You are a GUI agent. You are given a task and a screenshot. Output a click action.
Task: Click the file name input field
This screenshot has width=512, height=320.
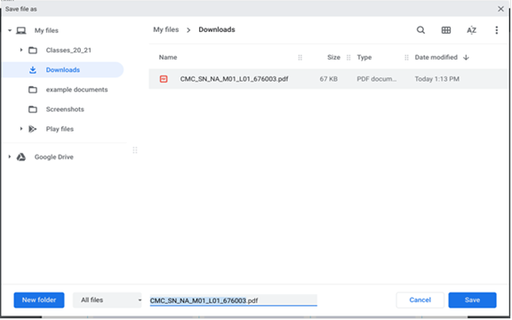[x=234, y=300]
